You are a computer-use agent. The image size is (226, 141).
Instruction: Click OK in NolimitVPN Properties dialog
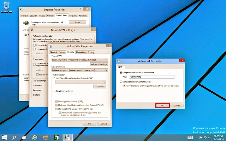pyautogui.click(x=89, y=124)
